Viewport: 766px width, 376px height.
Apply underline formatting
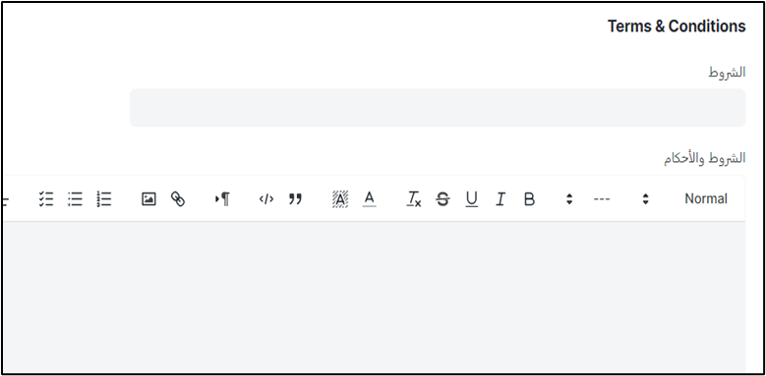point(471,199)
